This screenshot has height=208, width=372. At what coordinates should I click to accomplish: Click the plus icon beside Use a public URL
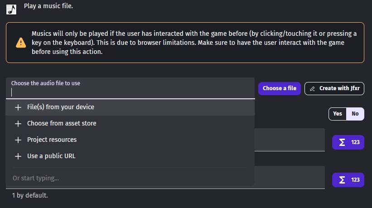(x=18, y=156)
